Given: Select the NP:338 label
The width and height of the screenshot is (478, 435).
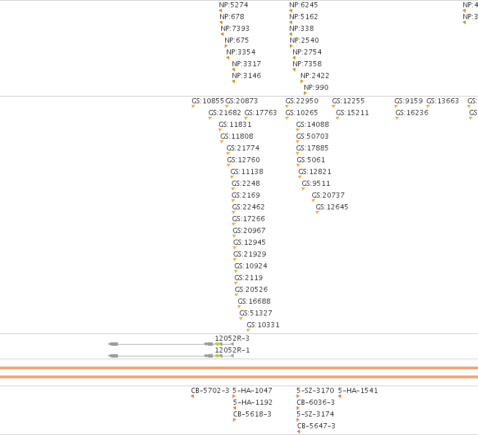Looking at the screenshot, I should [302, 29].
